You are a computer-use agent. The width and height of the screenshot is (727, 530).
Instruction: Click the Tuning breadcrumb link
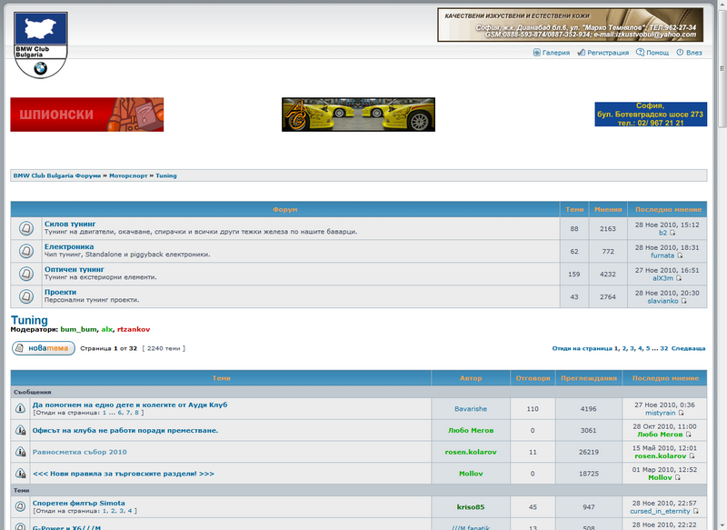point(166,175)
